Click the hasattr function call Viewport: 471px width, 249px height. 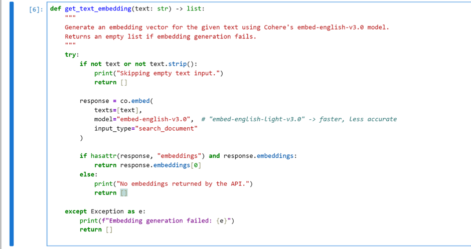point(104,156)
